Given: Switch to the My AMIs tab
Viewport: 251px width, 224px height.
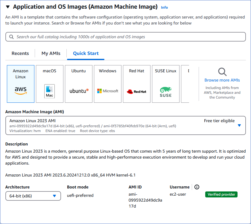Looking at the screenshot, I should [51, 53].
